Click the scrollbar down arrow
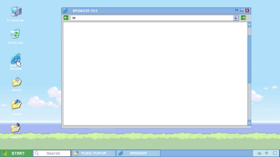Viewport: 280px width, 157px height. 249,123
